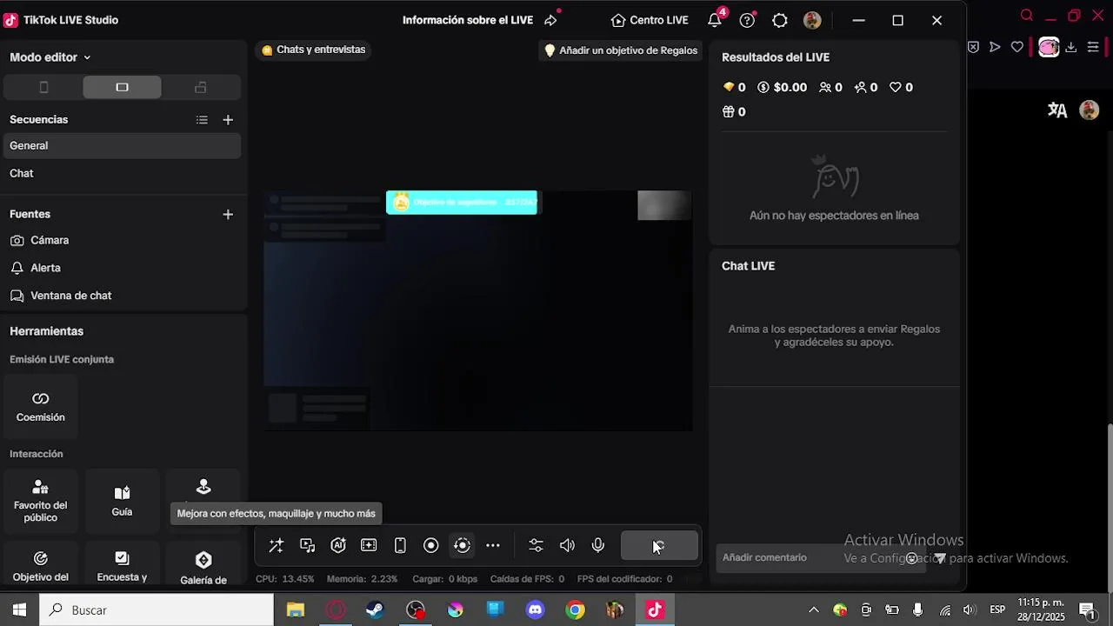
Task: Open the Windows Start menu
Action: click(x=19, y=610)
